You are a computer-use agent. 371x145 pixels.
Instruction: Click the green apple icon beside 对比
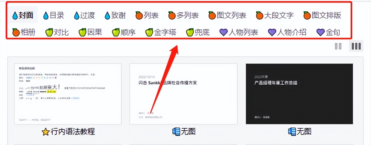[x=49, y=32]
